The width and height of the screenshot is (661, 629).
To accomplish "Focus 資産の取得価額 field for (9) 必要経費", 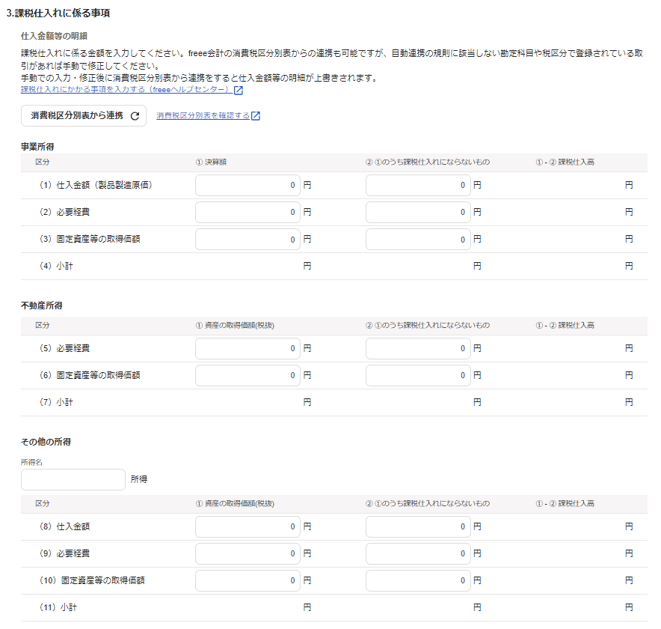I will pyautogui.click(x=248, y=554).
